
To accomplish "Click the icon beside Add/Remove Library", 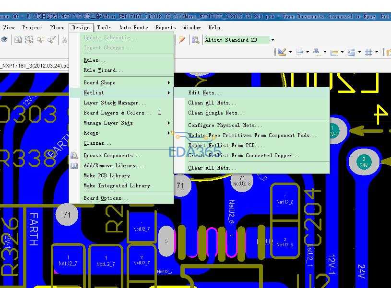I will click(x=74, y=166).
